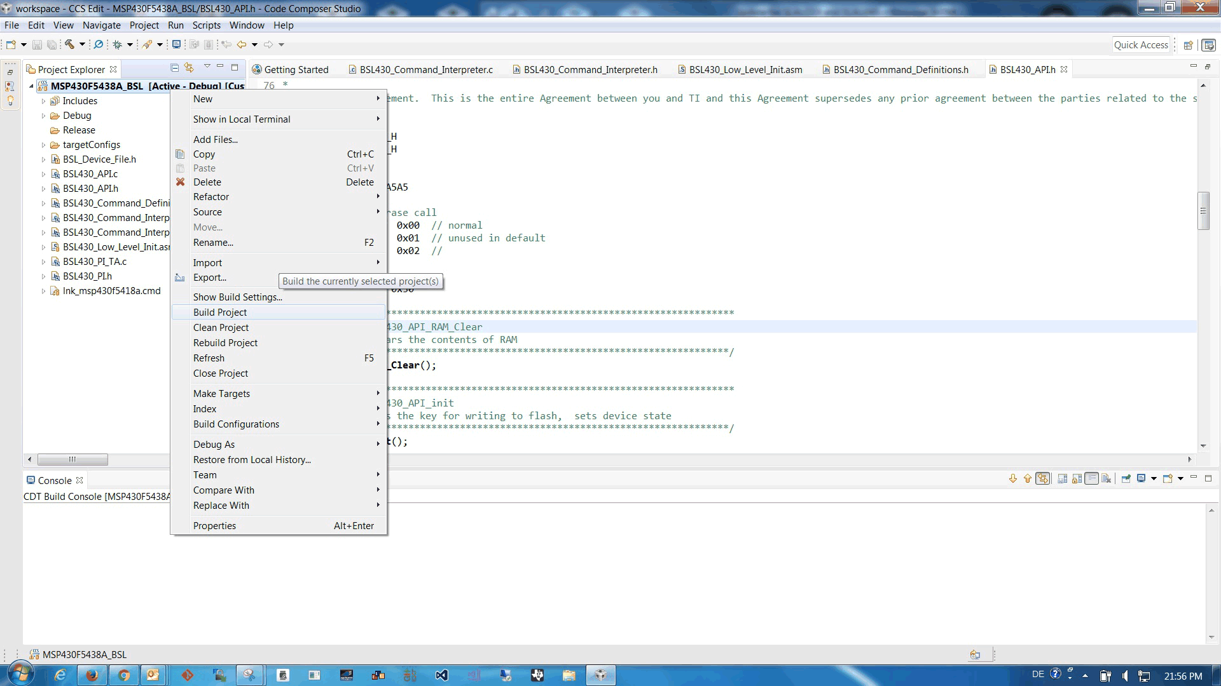This screenshot has height=686, width=1221.
Task: Click Firefox icon in Windows taskbar
Action: [x=92, y=675]
